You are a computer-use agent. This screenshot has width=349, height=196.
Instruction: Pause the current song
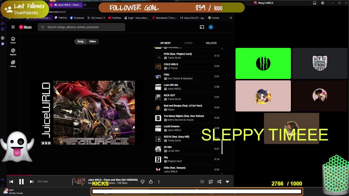click(21, 182)
